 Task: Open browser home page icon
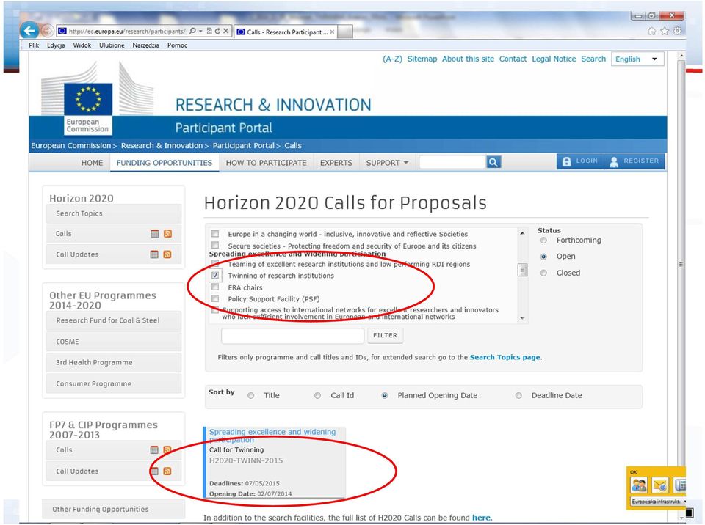point(651,31)
